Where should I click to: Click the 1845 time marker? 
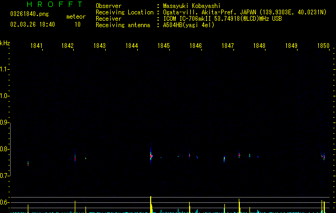(x=163, y=46)
